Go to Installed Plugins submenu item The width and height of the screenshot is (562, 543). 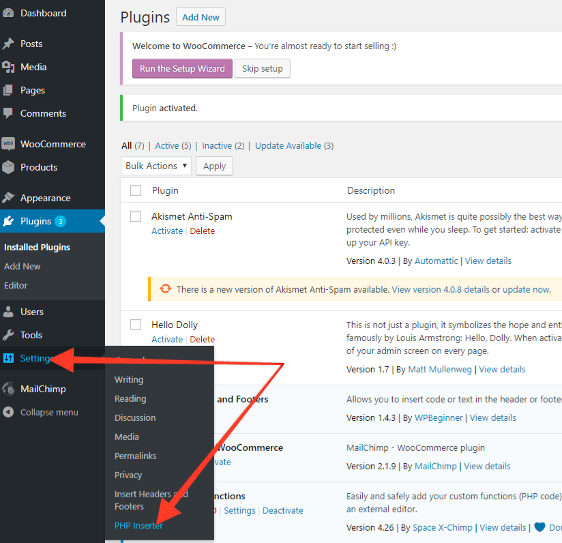click(37, 248)
